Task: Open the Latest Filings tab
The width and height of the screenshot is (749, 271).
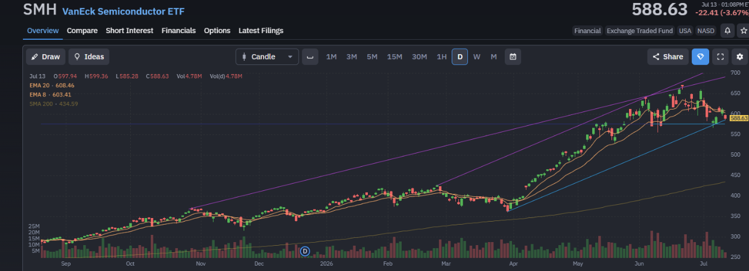Action: click(261, 31)
